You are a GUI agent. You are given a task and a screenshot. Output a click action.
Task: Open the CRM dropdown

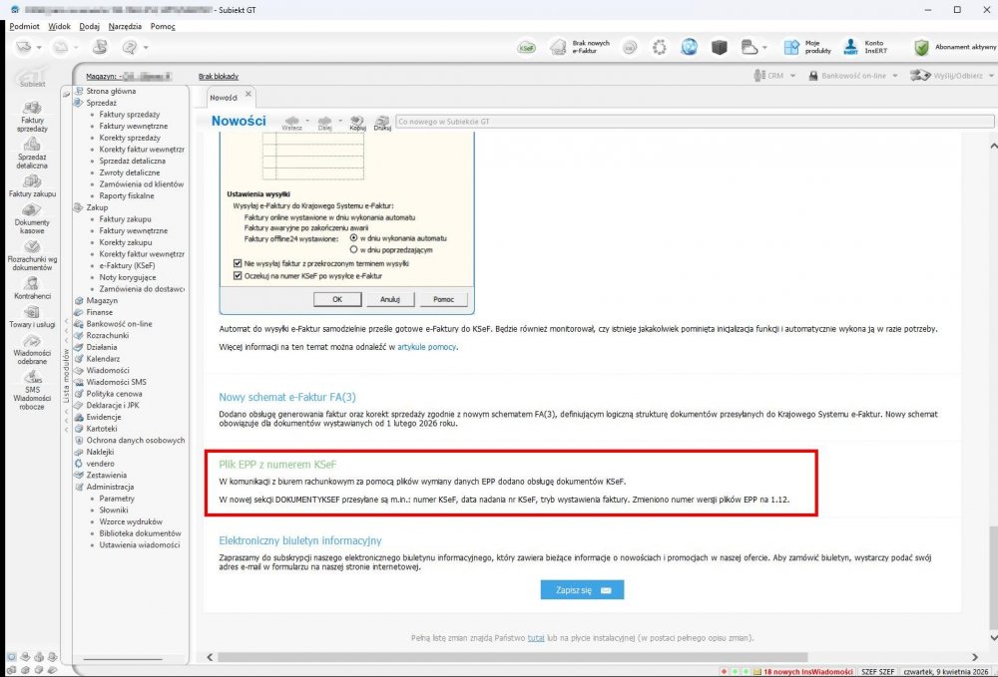774,76
